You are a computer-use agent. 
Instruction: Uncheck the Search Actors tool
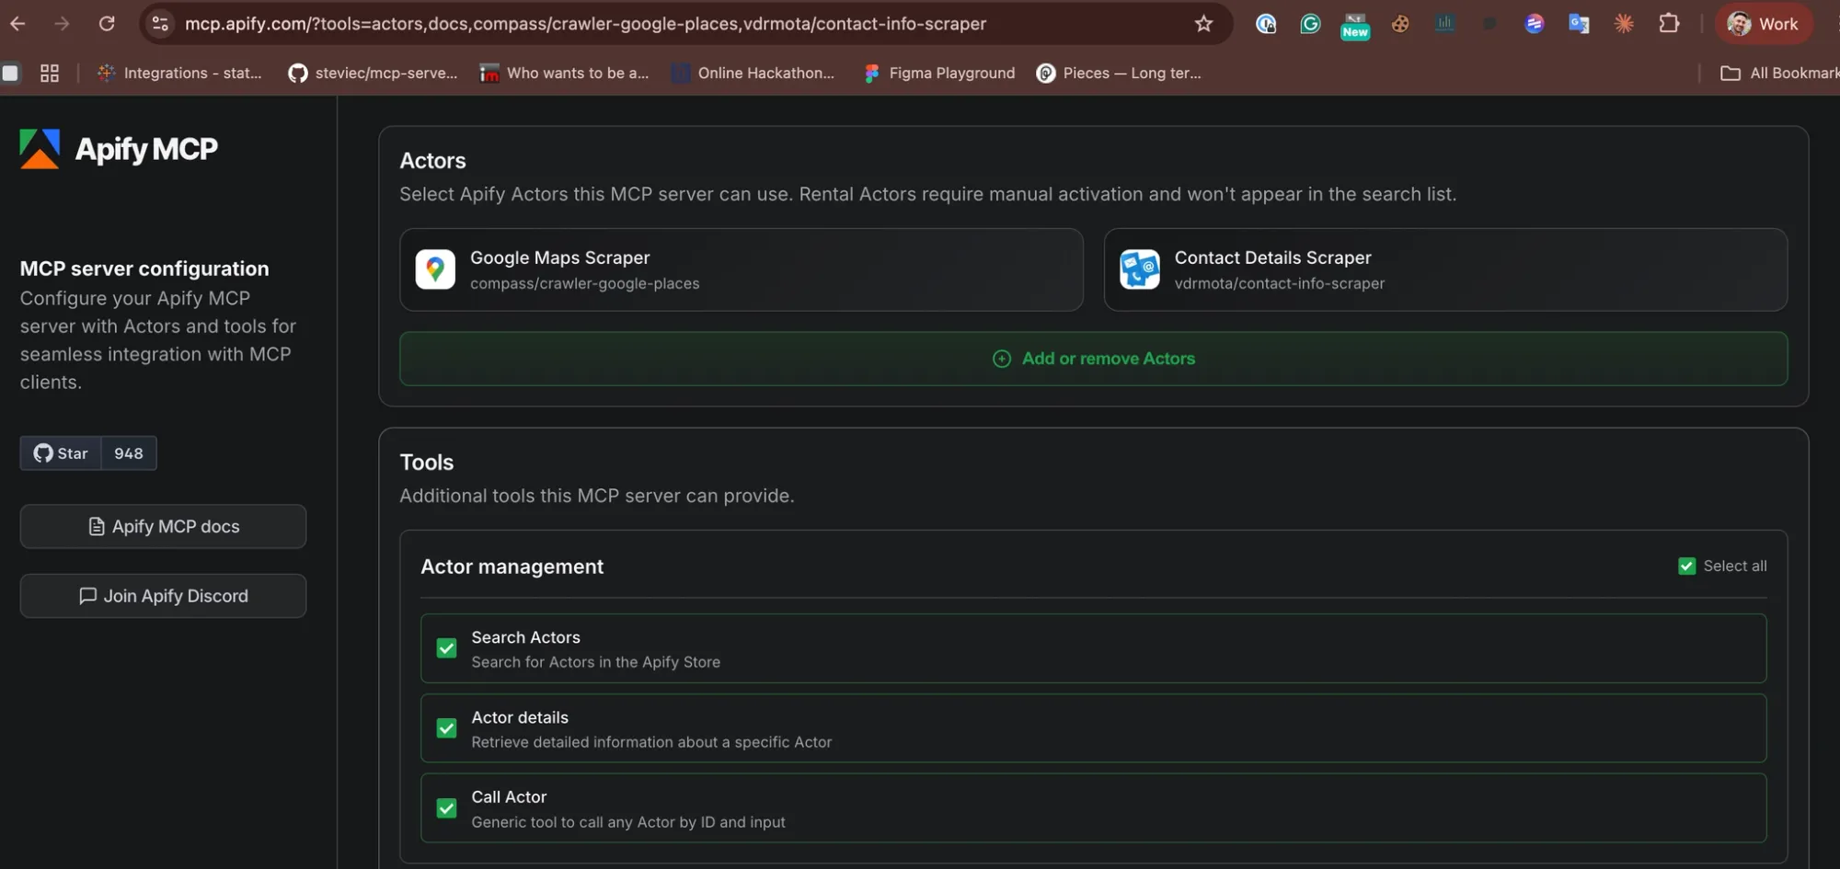446,647
